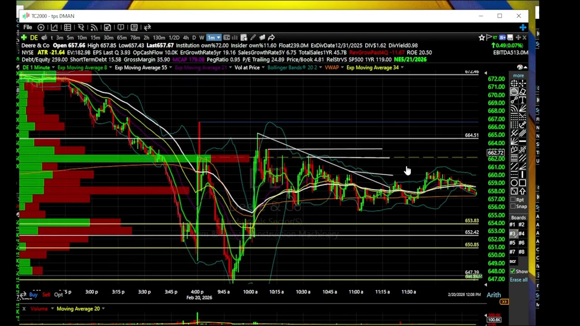Click the 650.85 price level label
Screen dimensions: 580x326
pos(472,245)
